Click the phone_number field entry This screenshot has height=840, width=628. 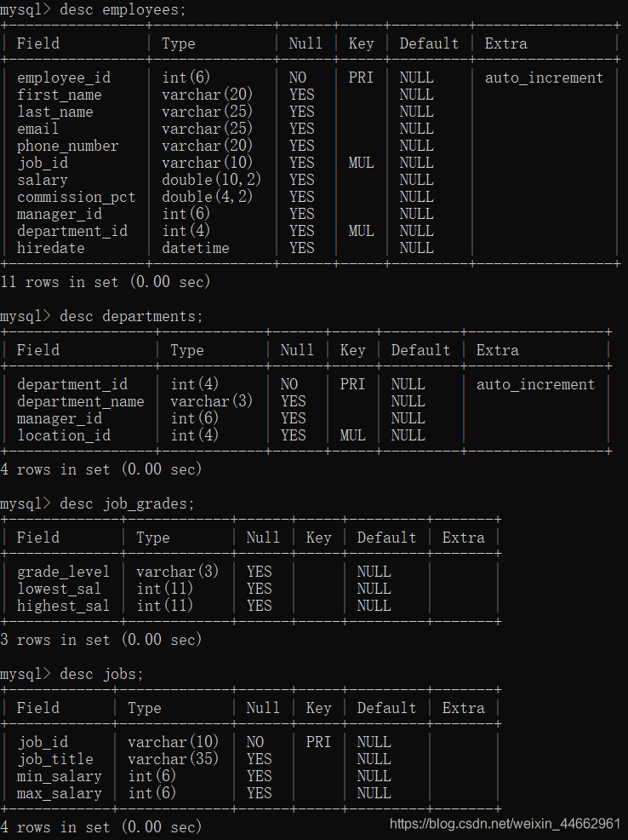68,146
